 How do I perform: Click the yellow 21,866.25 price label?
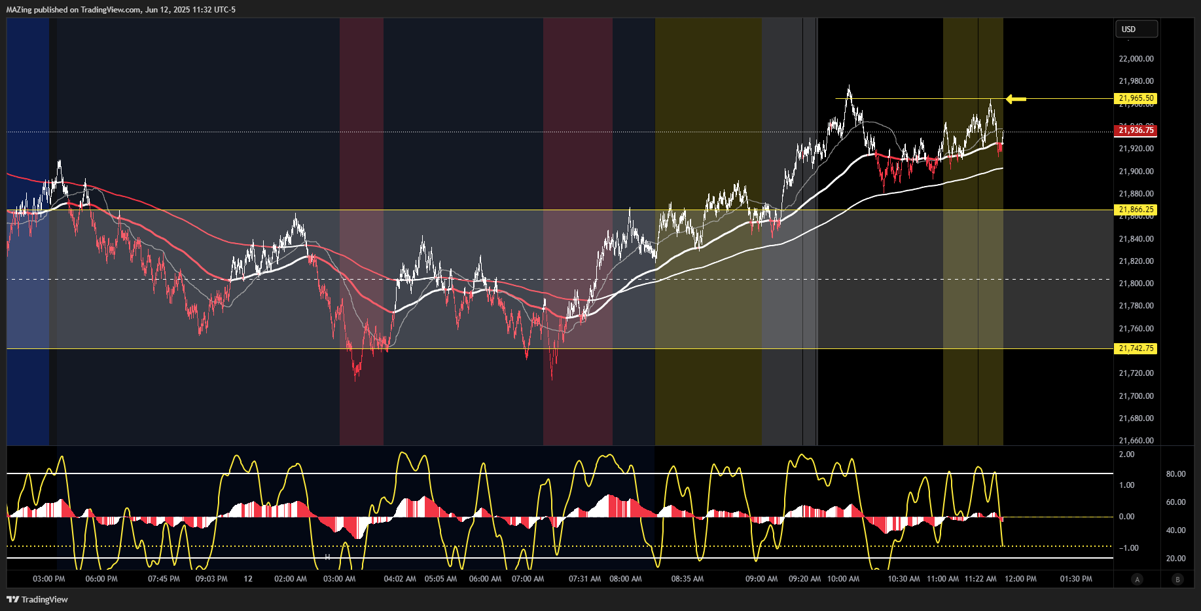[x=1136, y=210]
